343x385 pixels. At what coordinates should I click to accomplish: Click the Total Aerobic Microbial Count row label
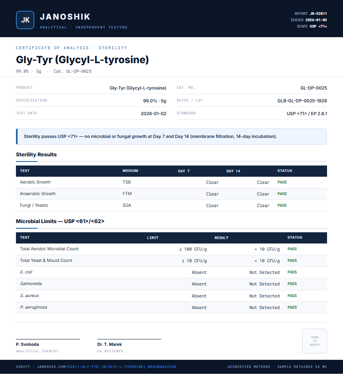[49, 249]
